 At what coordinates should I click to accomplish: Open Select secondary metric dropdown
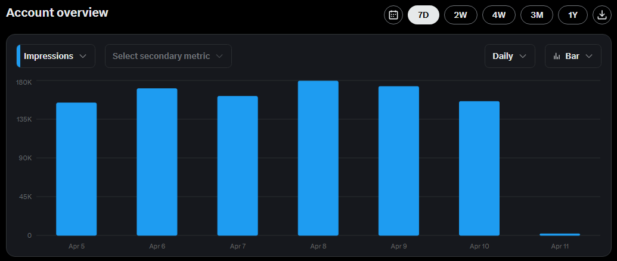coord(168,56)
